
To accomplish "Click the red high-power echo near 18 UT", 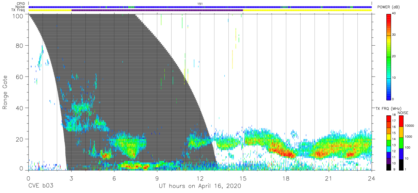I will pos(285,153).
